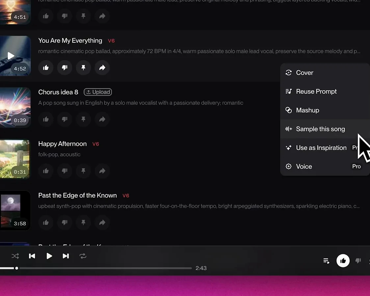Viewport: 370px width, 296px height.
Task: Pin the Happy Afternoon song
Action: coord(83,171)
